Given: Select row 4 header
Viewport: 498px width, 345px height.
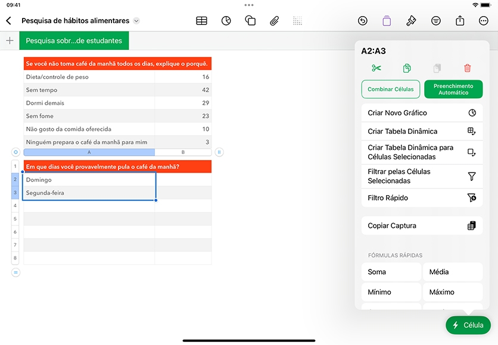Looking at the screenshot, I should point(15,206).
